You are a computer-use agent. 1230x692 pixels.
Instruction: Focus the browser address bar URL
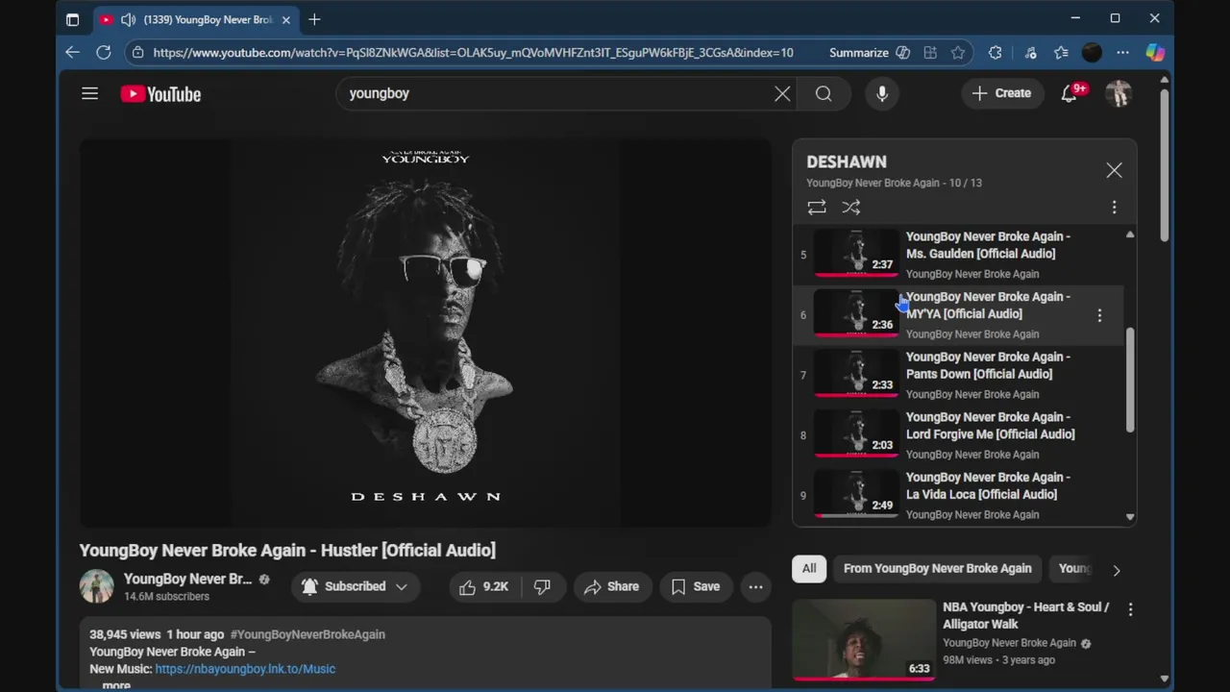click(473, 53)
